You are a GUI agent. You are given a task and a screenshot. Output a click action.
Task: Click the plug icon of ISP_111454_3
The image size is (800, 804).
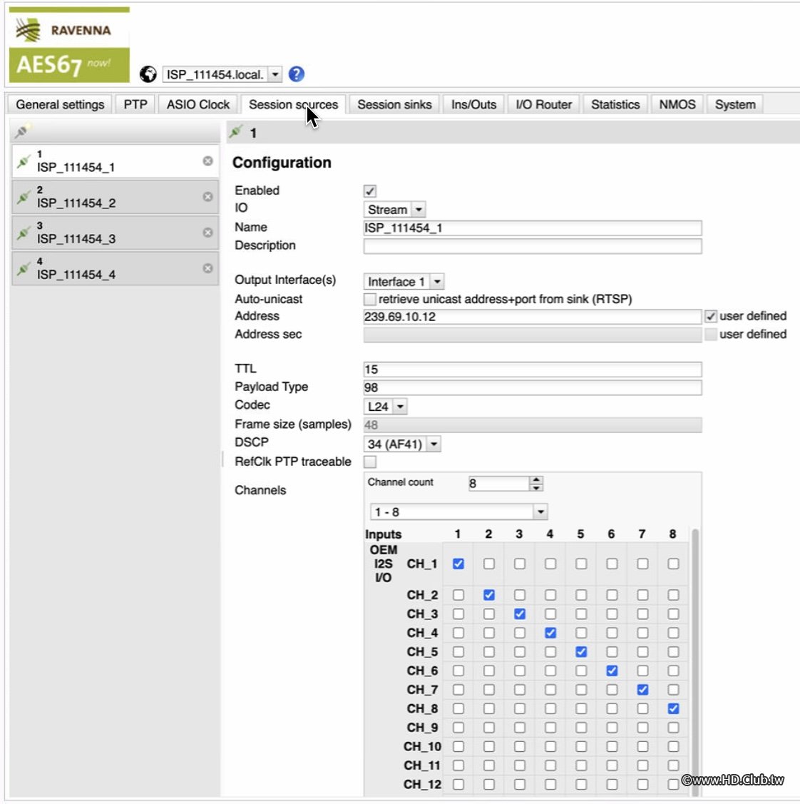pyautogui.click(x=23, y=233)
